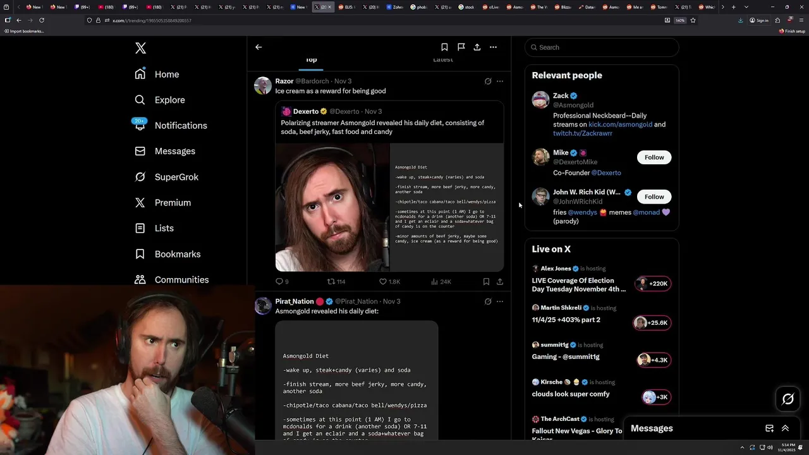Click the flag icon in top header
The height and width of the screenshot is (455, 809).
coord(461,47)
